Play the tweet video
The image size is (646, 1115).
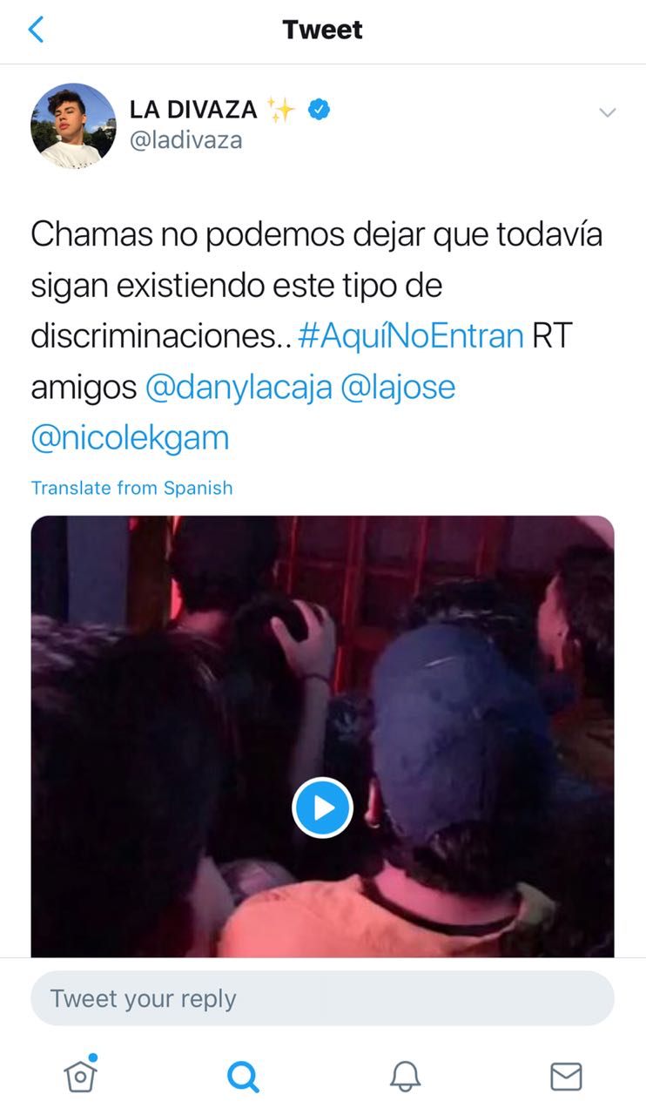[x=323, y=808]
